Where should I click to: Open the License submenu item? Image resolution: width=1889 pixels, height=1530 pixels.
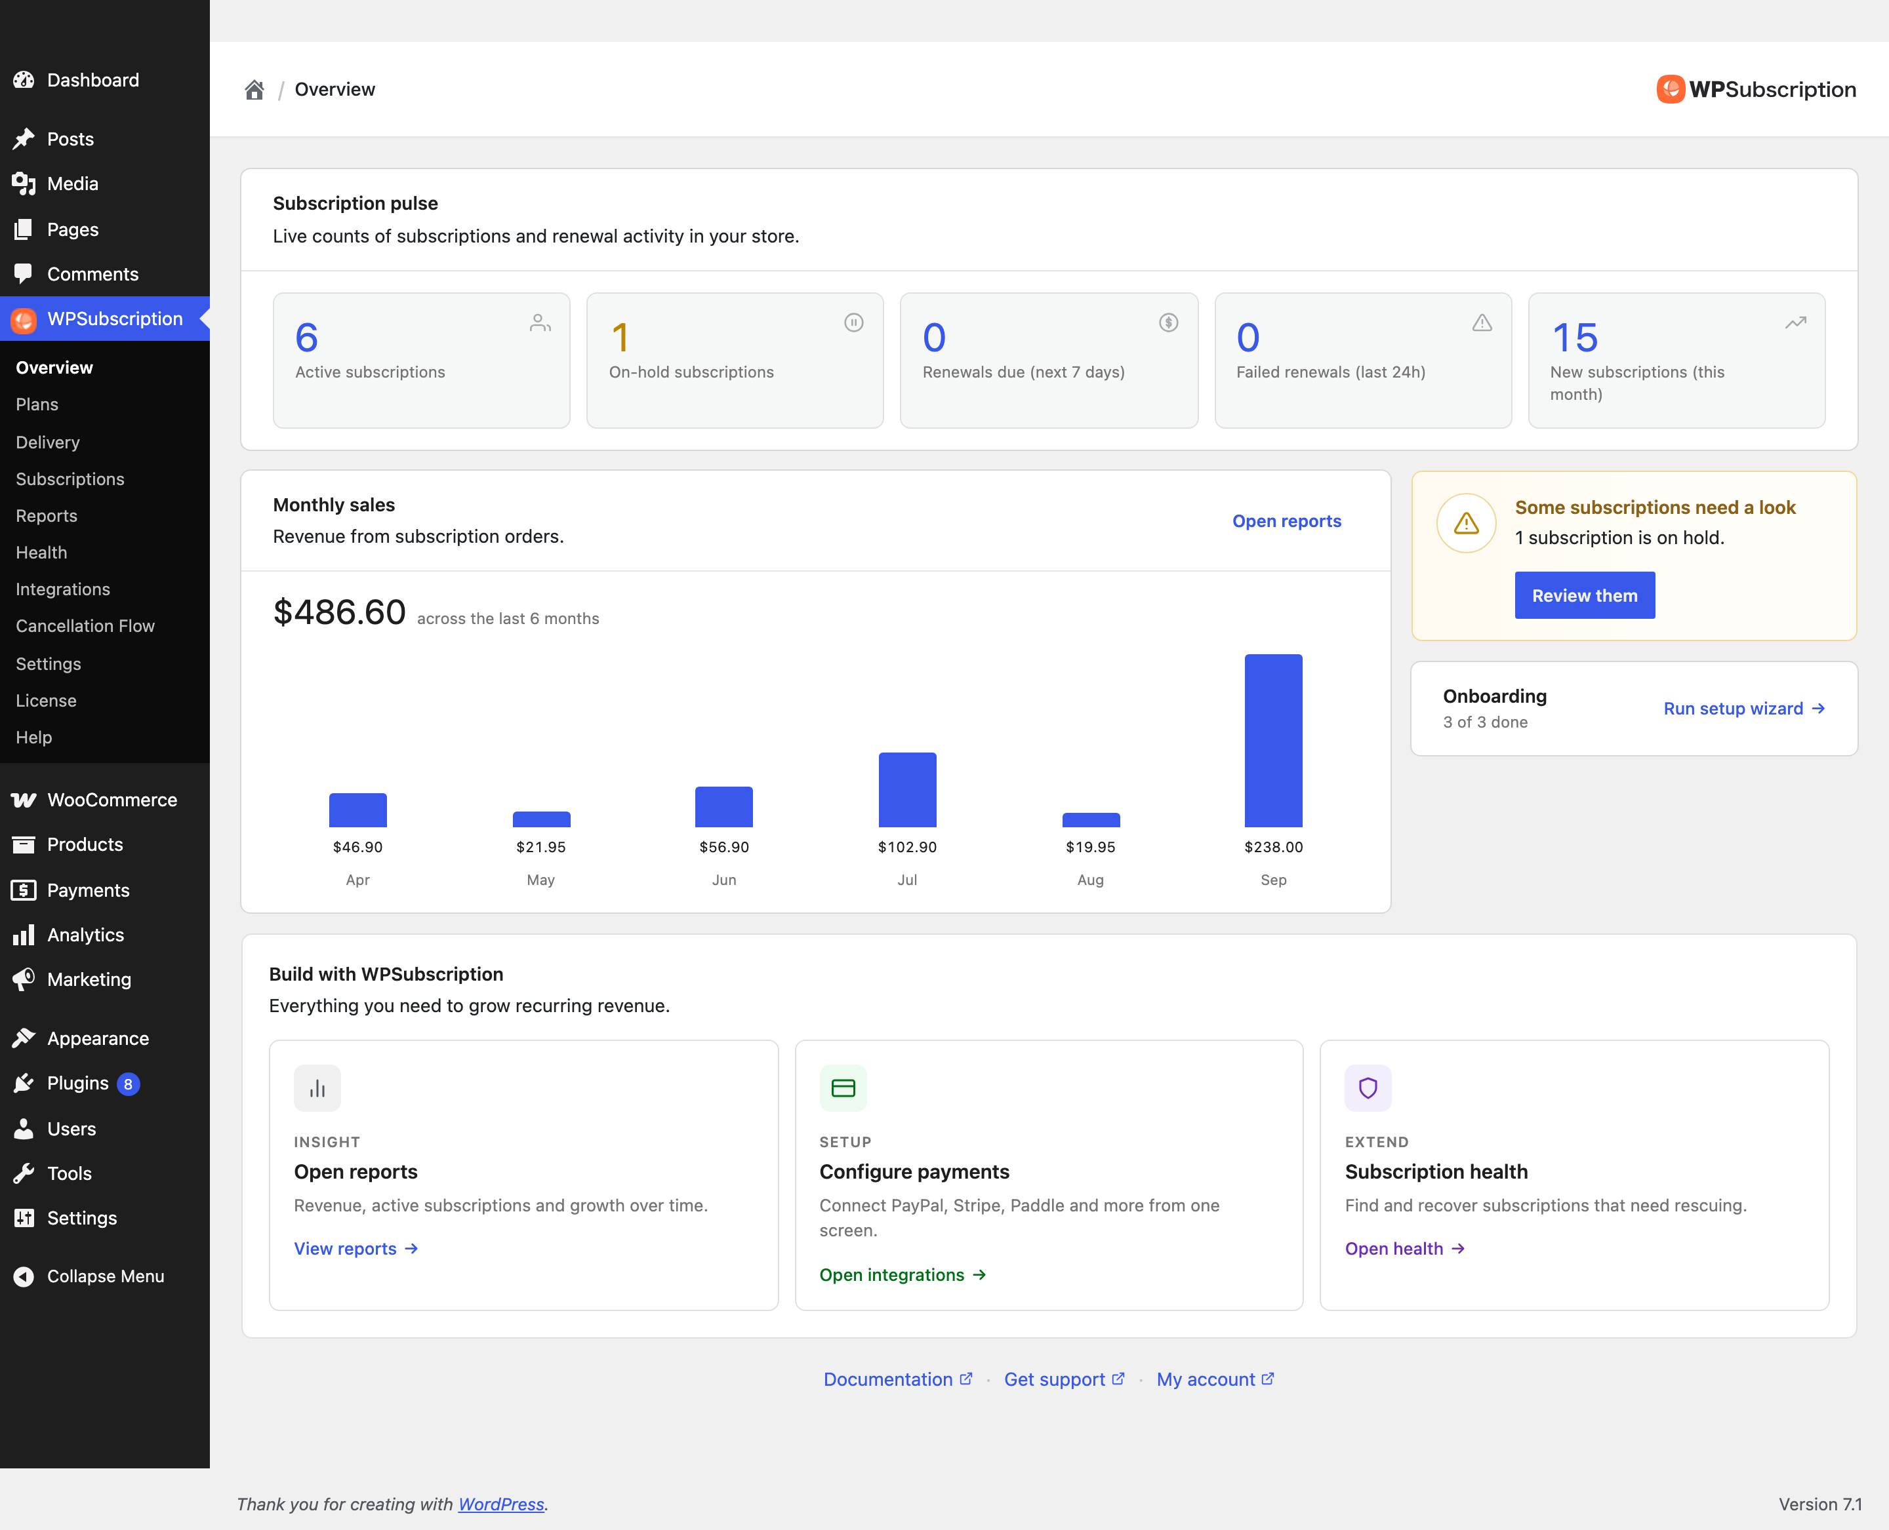(x=46, y=701)
